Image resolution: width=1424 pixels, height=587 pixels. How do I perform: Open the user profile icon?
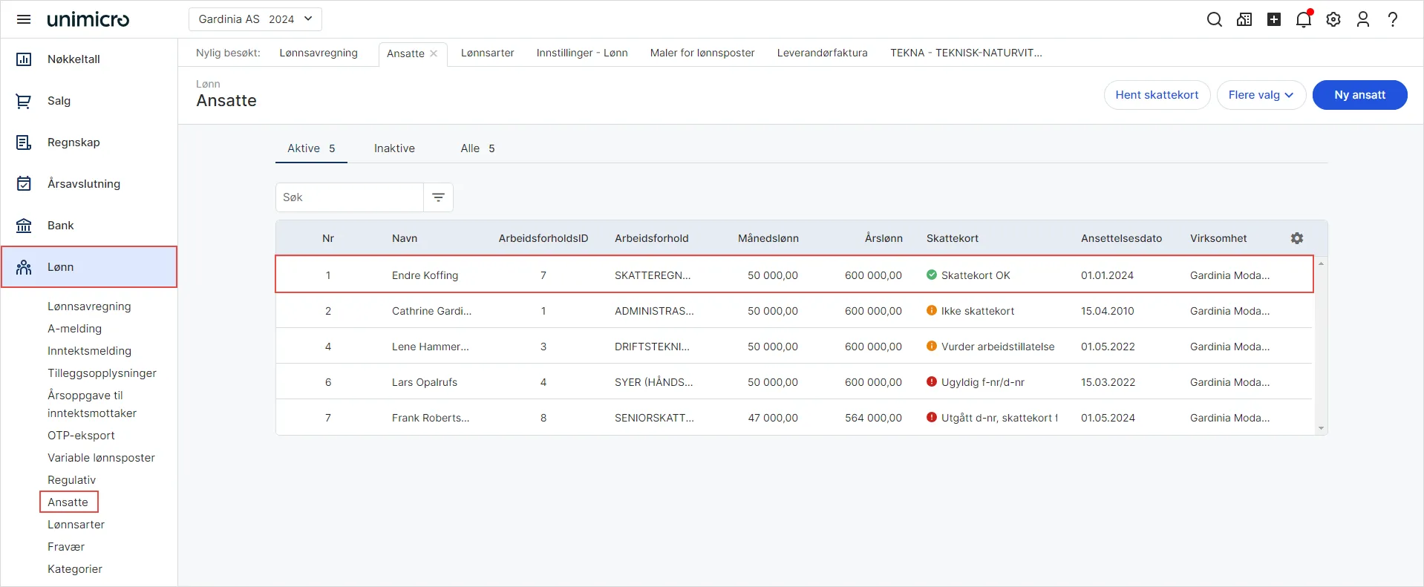[1363, 19]
